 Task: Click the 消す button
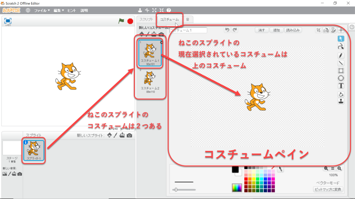point(261,30)
